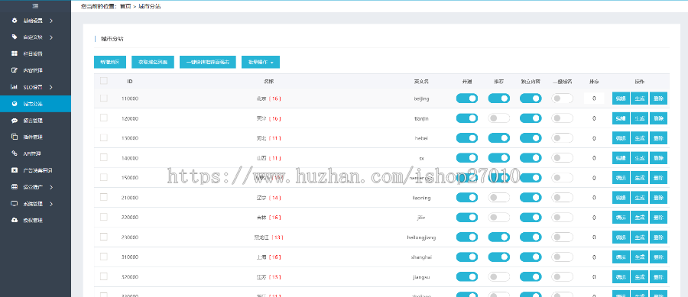Turn on the 推荐 switch for jiangsu
Image resolution: width=688 pixels, height=297 pixels.
click(499, 277)
